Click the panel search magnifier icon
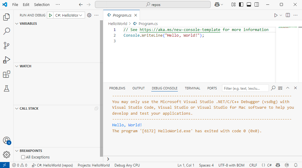 click(273, 88)
